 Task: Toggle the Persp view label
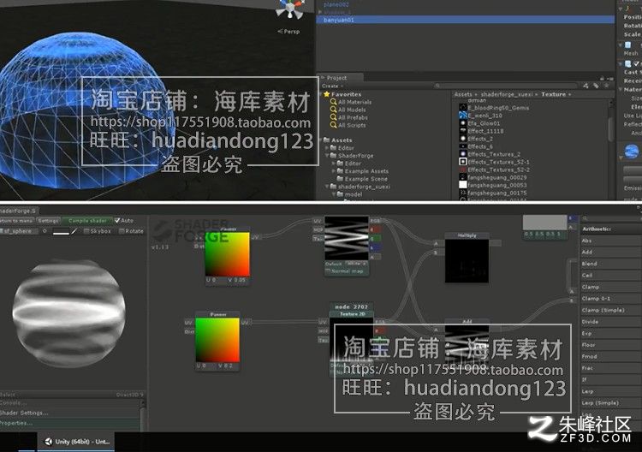[289, 32]
